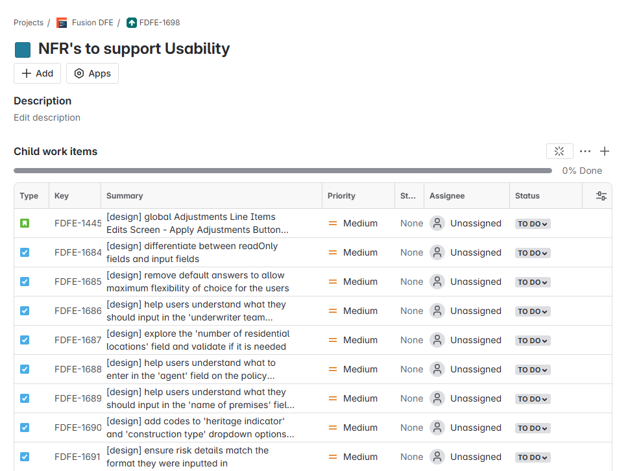Click the Summary column header
The width and height of the screenshot is (617, 471).
[125, 196]
